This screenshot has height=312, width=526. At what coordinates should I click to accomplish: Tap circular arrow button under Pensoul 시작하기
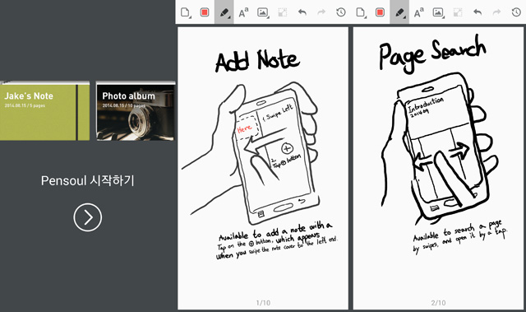coord(88,217)
